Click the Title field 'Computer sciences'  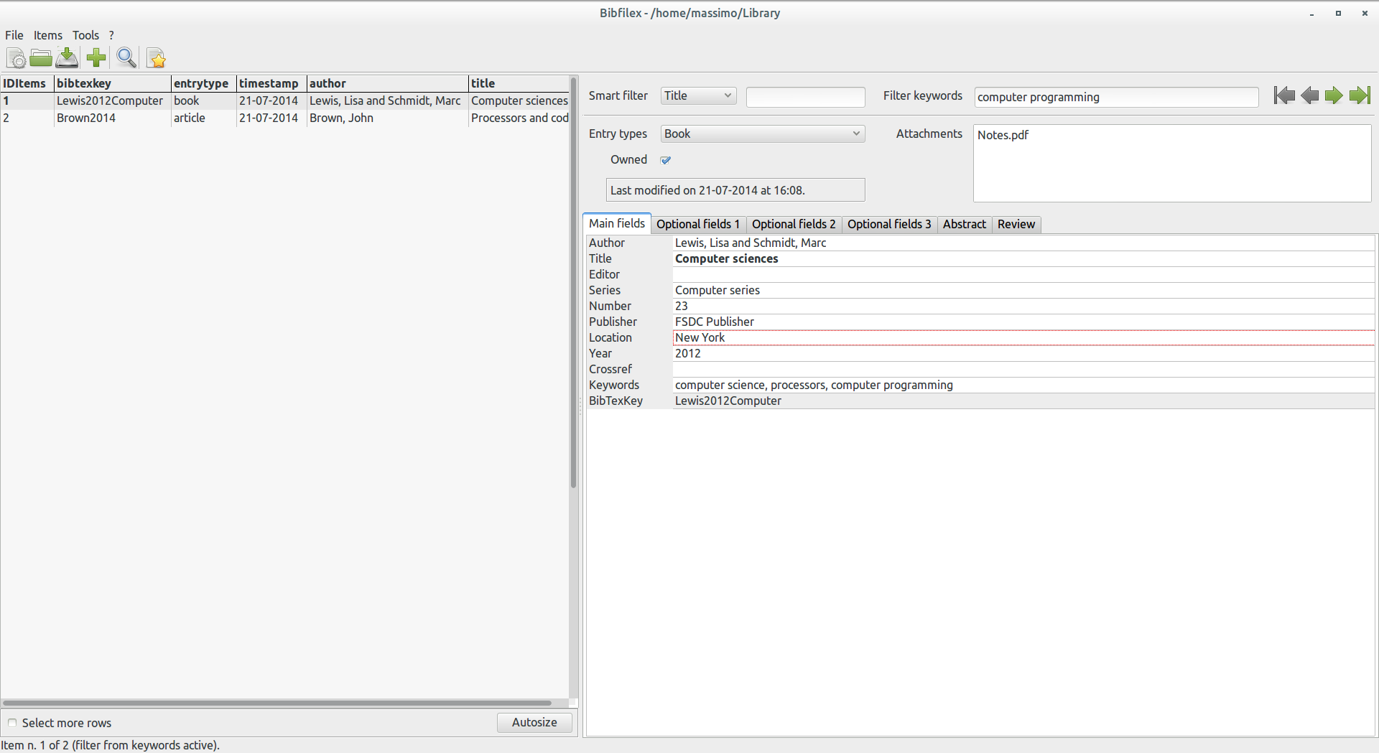click(x=1023, y=258)
